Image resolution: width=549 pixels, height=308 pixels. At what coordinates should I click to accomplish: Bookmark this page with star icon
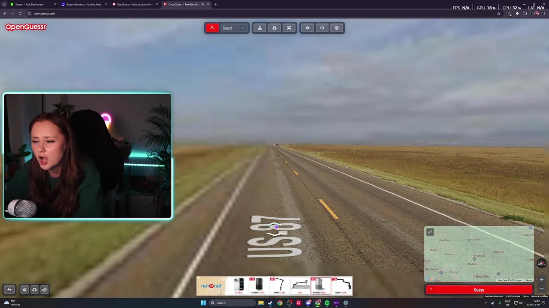[499, 13]
